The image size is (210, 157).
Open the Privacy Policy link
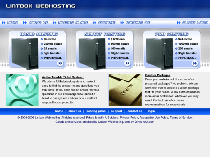click(129, 118)
